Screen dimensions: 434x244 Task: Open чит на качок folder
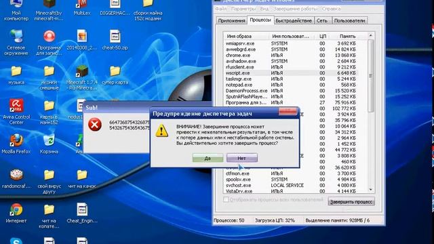point(82,179)
